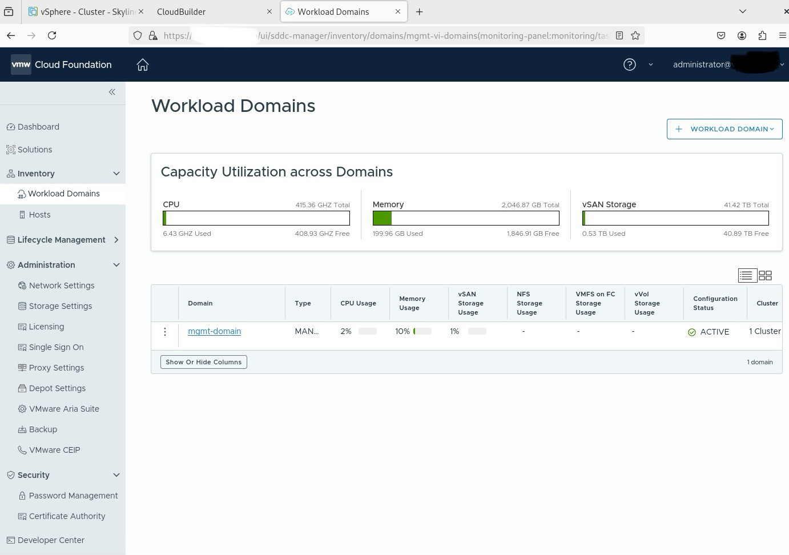Expand the help menu chevron

(651, 65)
